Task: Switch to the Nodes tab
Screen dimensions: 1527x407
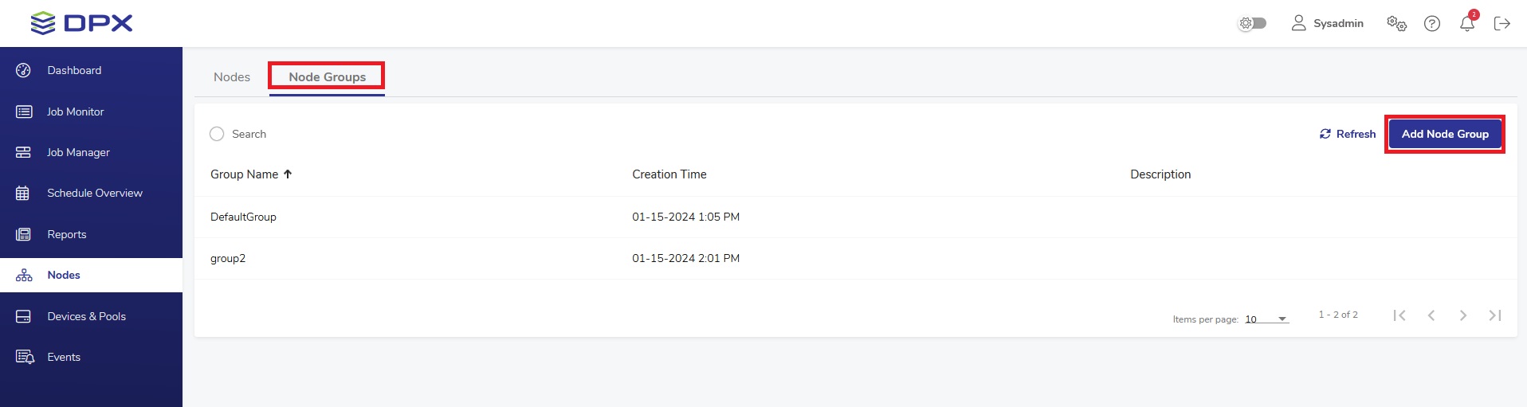Action: 232,76
